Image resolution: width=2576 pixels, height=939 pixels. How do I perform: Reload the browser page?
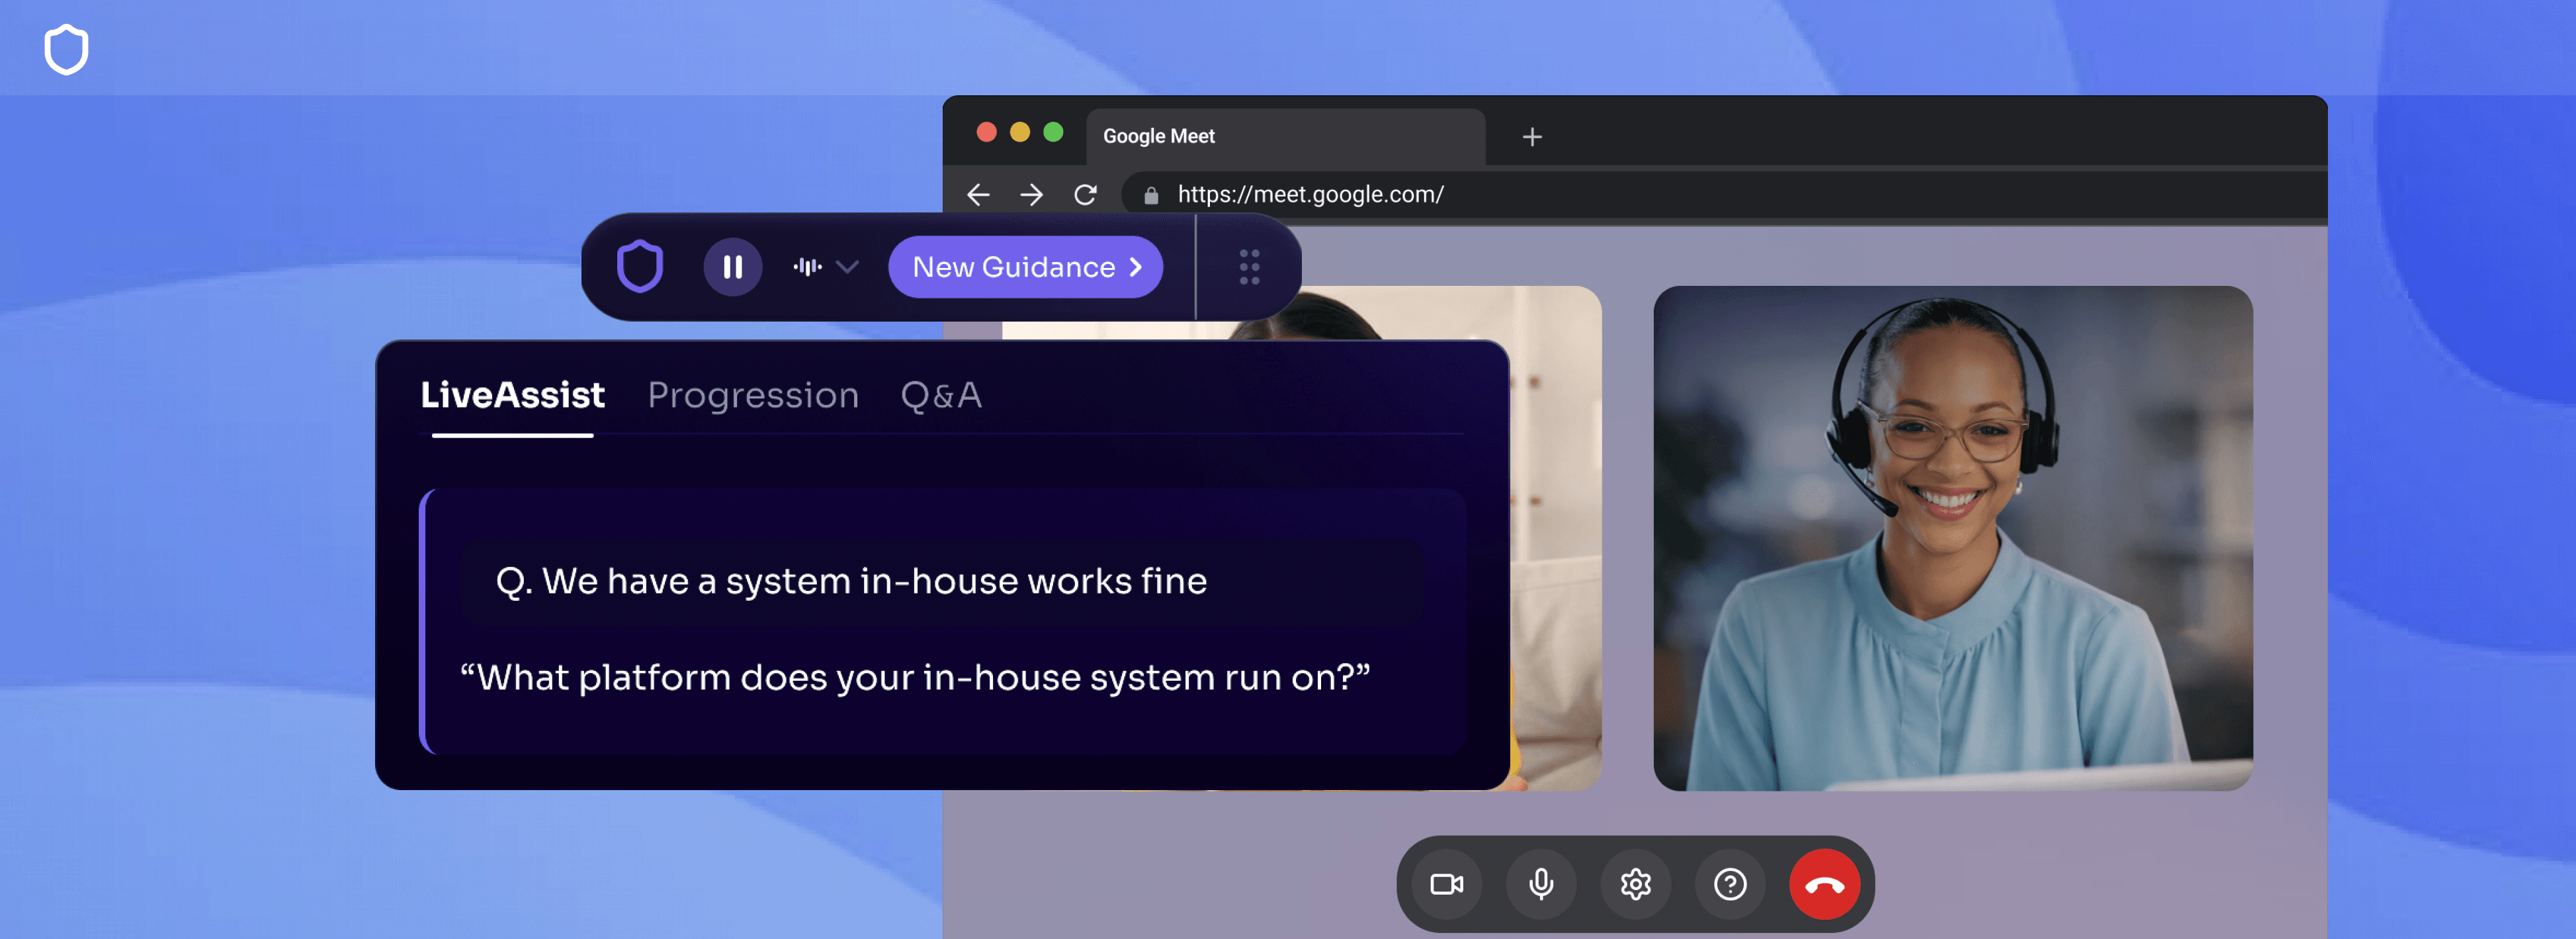[1085, 194]
